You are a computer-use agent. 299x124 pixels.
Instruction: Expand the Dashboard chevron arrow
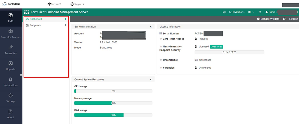click(x=66, y=19)
